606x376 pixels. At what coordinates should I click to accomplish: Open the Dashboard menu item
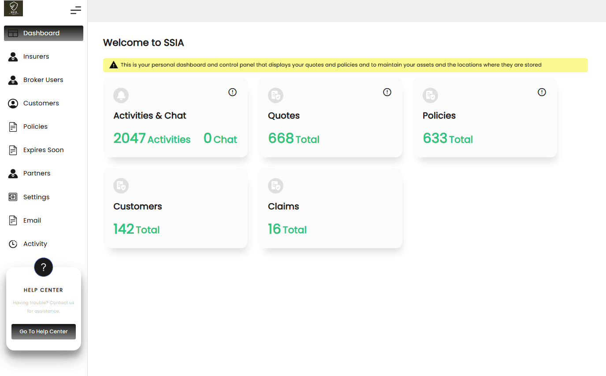pos(43,33)
